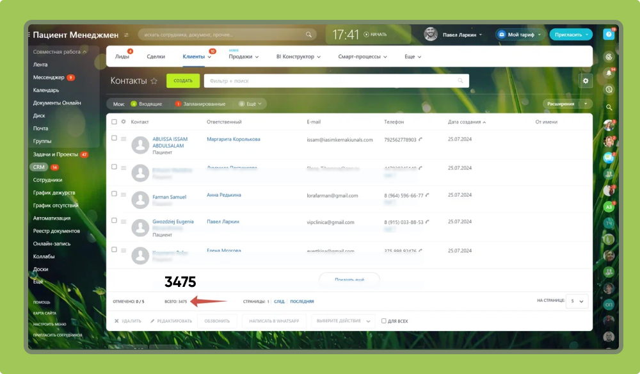Open the notifications bell icon
This screenshot has width=640, height=374.
609,73
